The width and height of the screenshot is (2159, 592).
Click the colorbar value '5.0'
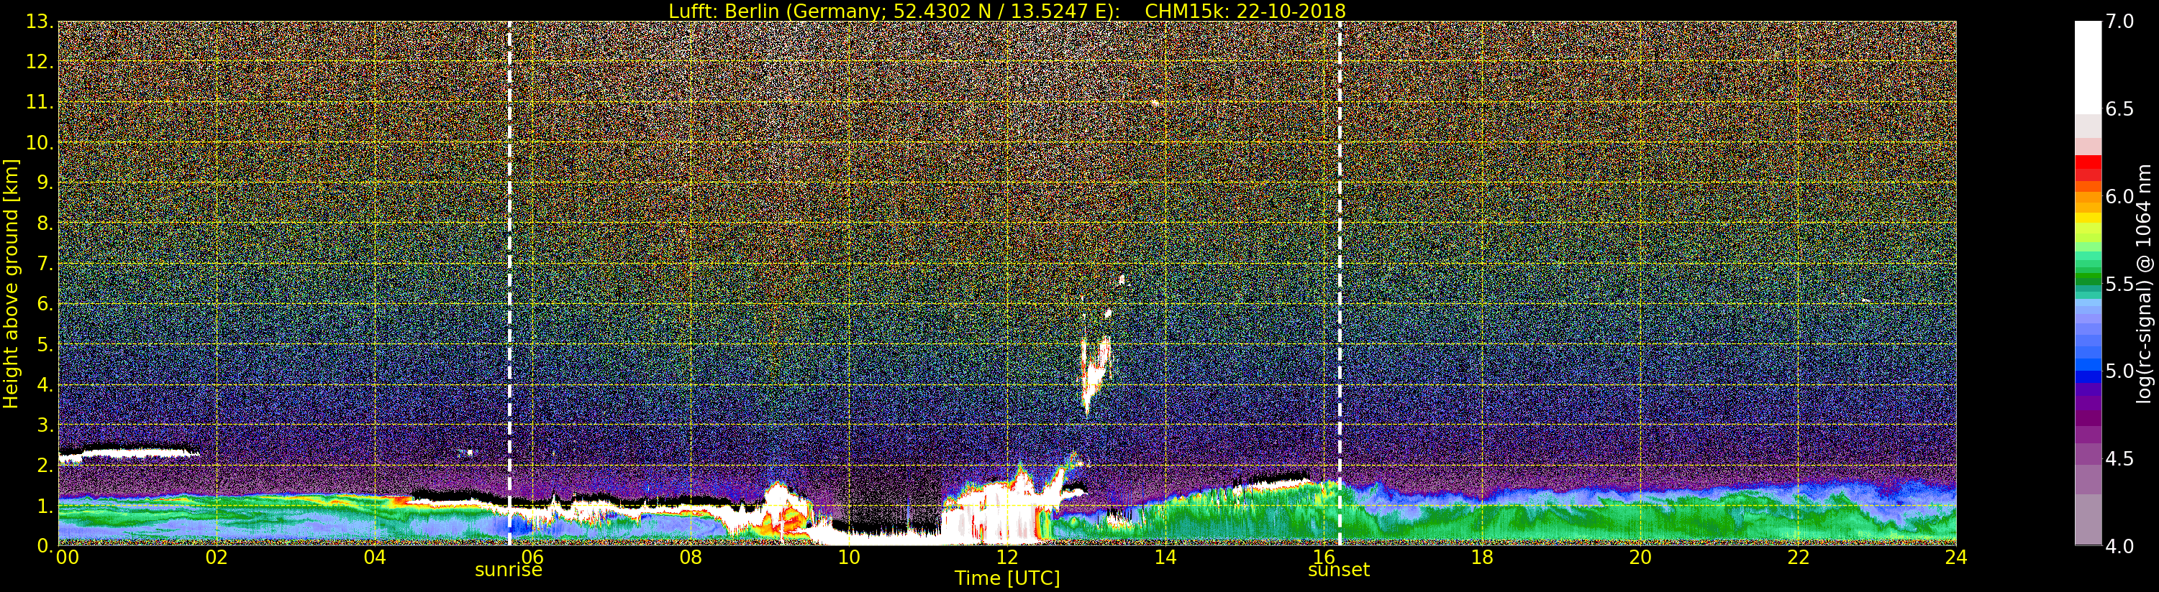(2120, 371)
